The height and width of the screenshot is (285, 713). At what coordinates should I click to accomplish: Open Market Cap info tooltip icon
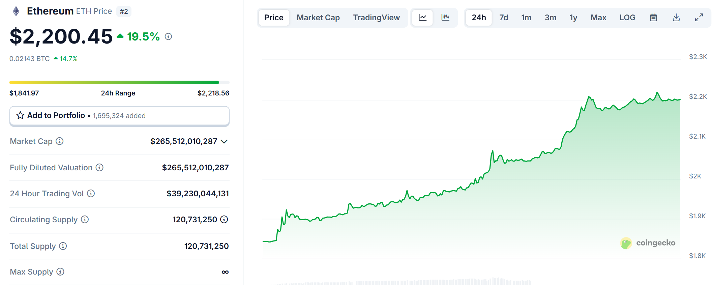59,141
